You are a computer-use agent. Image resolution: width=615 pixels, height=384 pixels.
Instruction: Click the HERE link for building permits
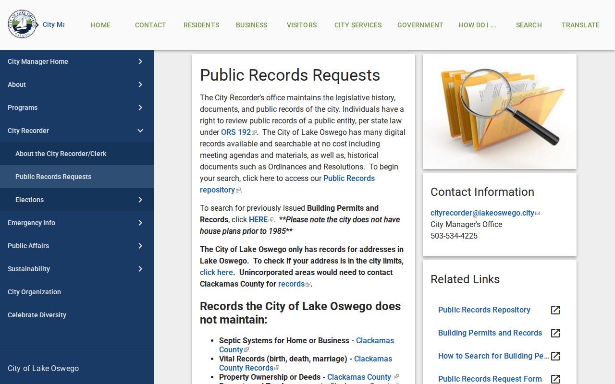coord(258,220)
